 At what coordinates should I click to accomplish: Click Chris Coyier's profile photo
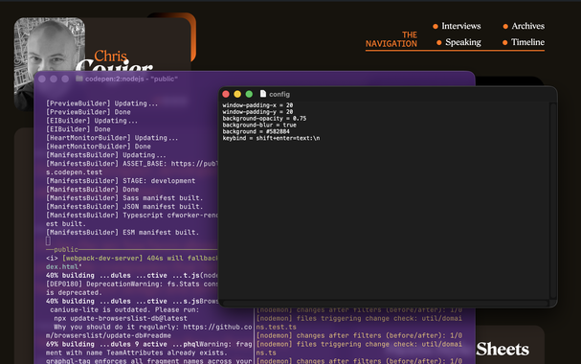[x=49, y=44]
